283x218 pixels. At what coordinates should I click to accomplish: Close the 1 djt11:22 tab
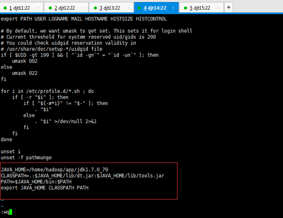[38, 8]
